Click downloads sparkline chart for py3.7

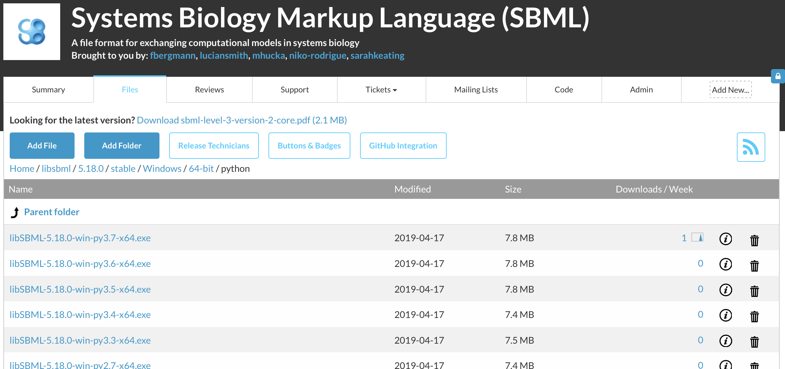(x=697, y=237)
